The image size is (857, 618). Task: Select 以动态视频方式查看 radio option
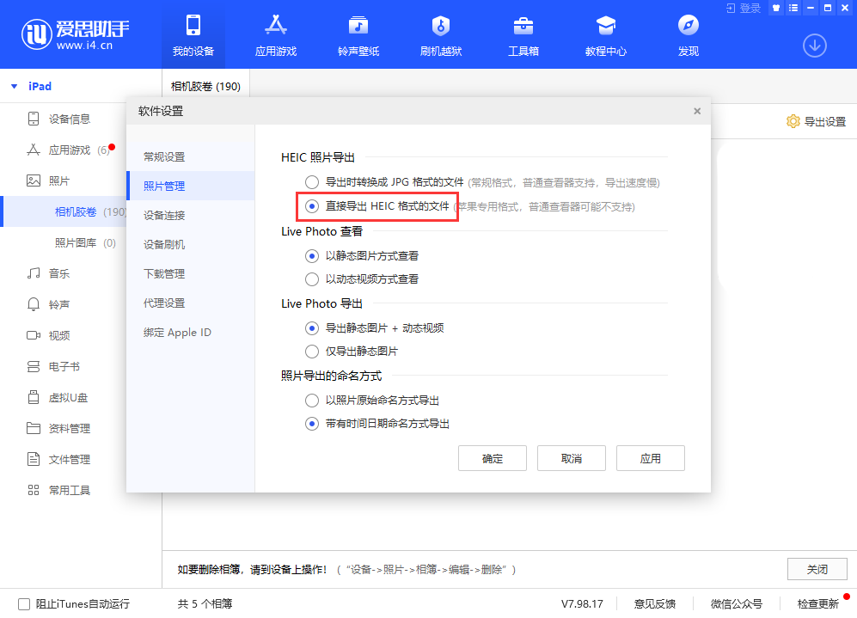pos(311,279)
